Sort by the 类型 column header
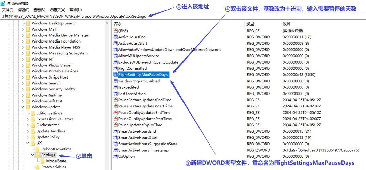The width and height of the screenshot is (366, 170). tap(262, 24)
